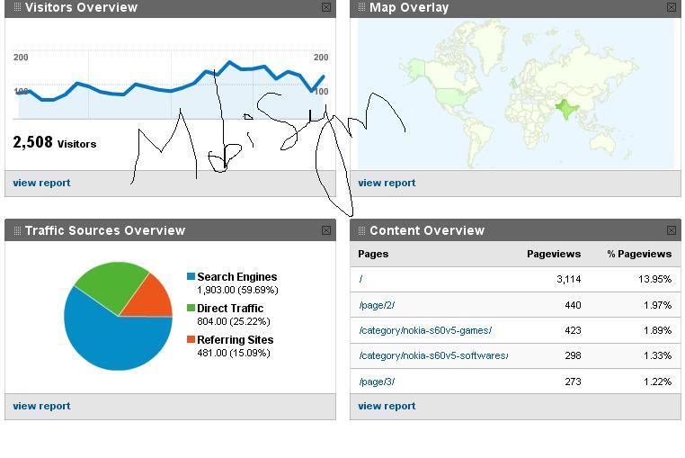Open view report under Traffic Sources
This screenshot has width=685, height=458.
click(x=41, y=406)
